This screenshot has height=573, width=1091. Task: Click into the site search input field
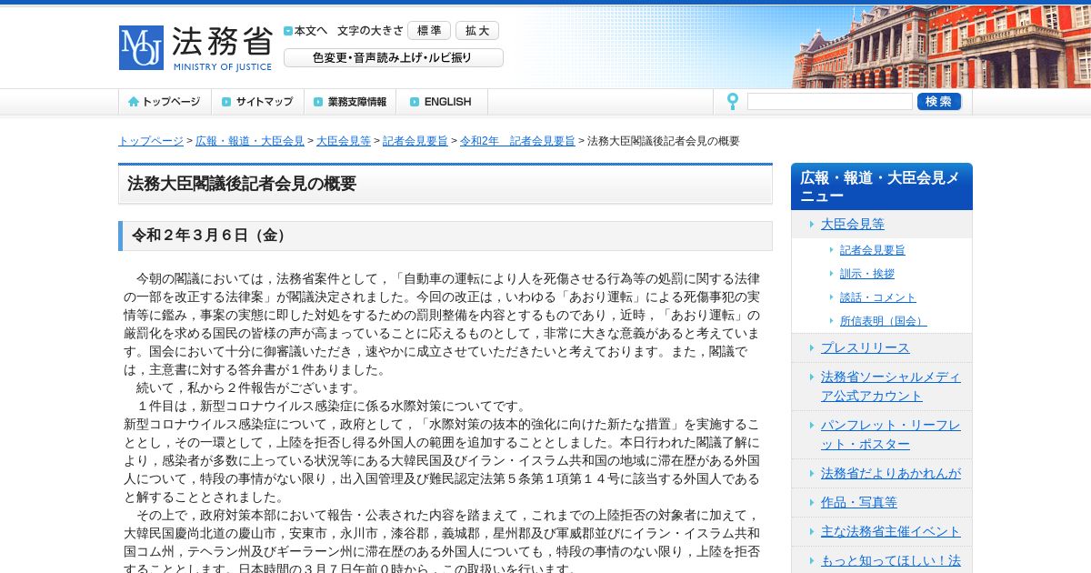point(829,102)
